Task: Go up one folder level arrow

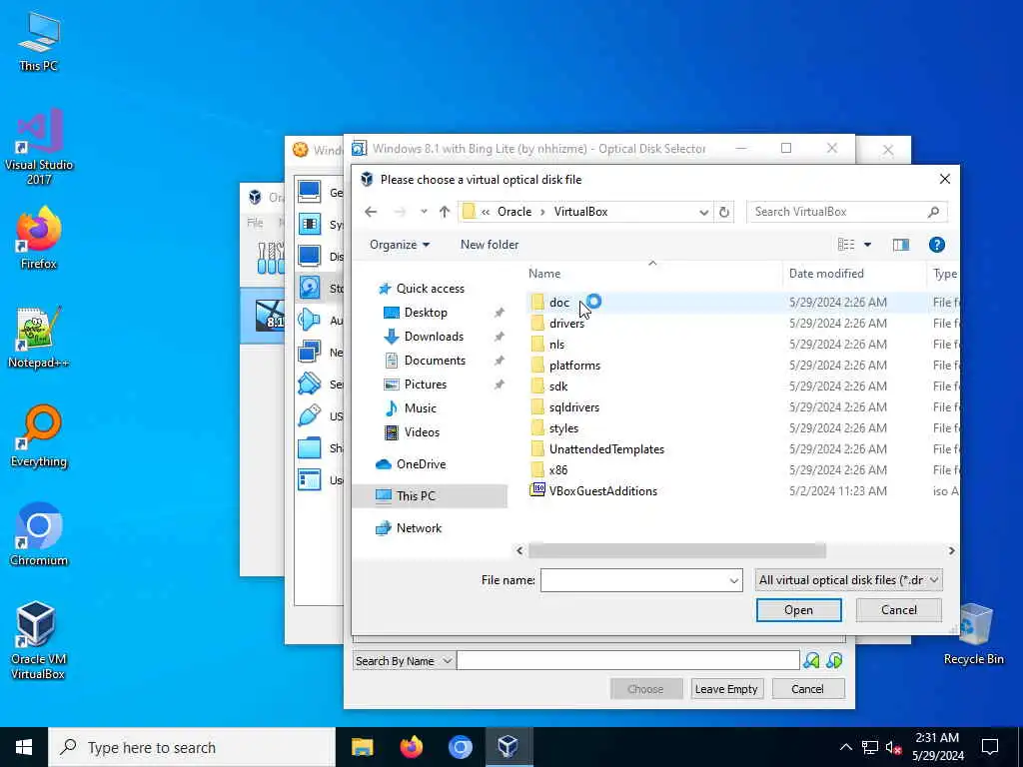Action: click(x=445, y=212)
